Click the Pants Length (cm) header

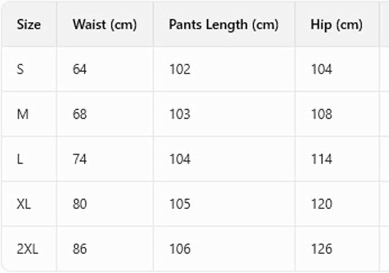point(224,25)
